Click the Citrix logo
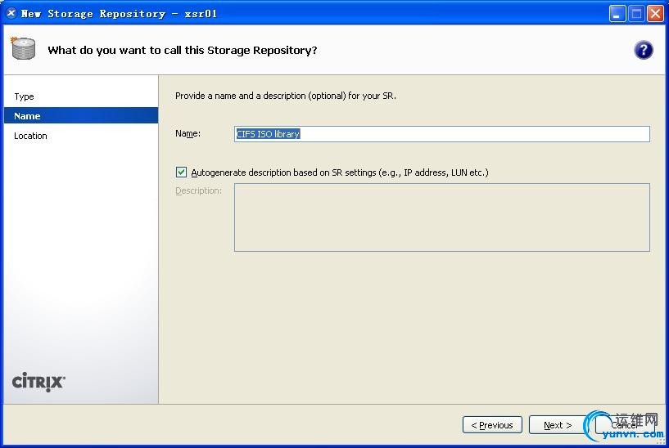The height and width of the screenshot is (448, 669). click(38, 382)
